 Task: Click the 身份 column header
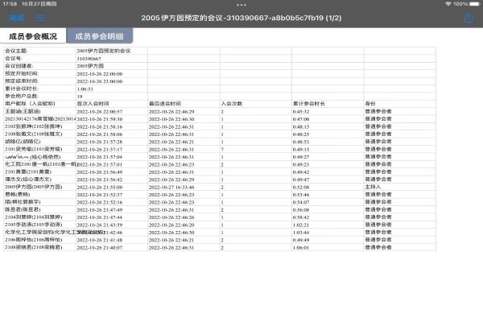pyautogui.click(x=370, y=103)
